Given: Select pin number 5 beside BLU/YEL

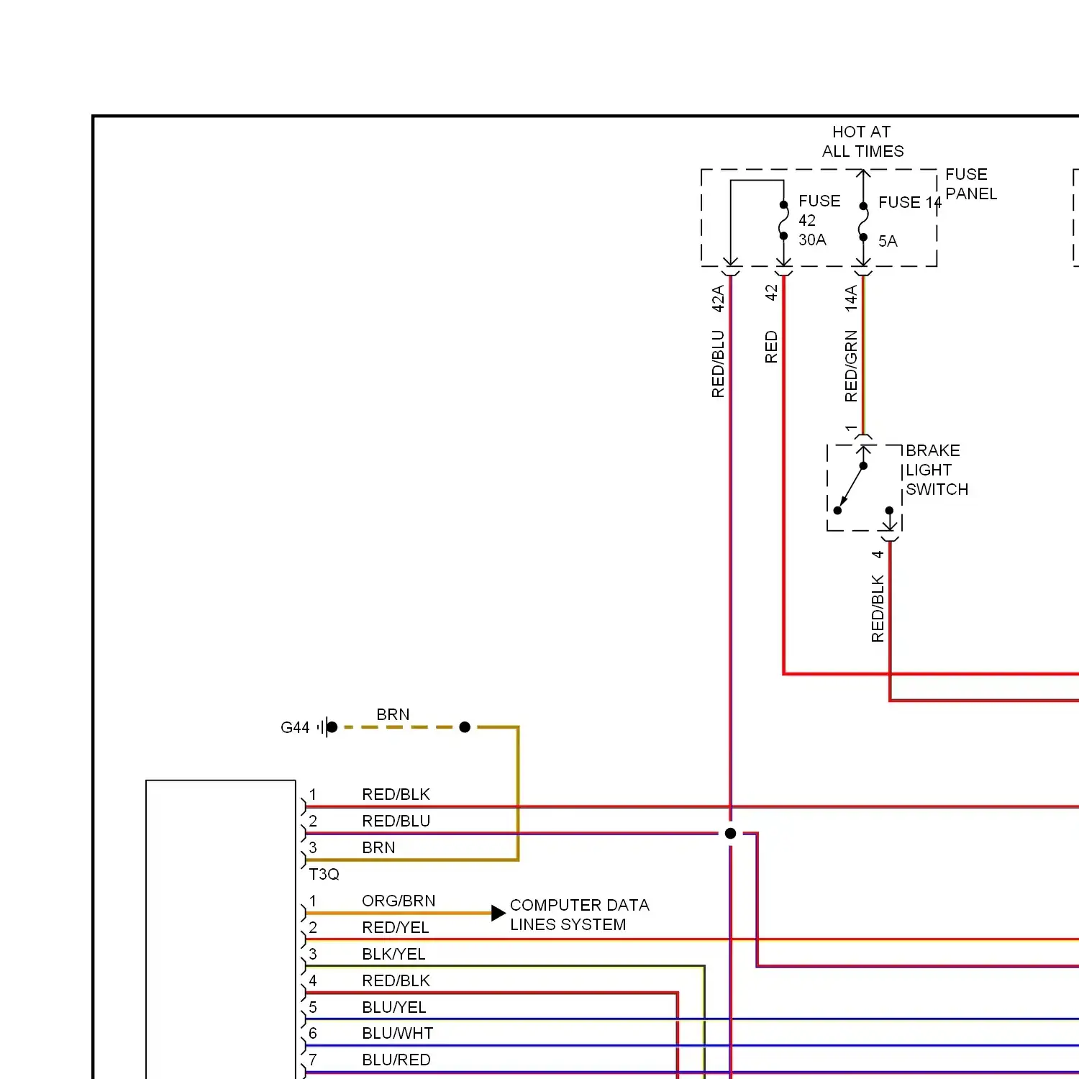Looking at the screenshot, I should coord(313,1006).
